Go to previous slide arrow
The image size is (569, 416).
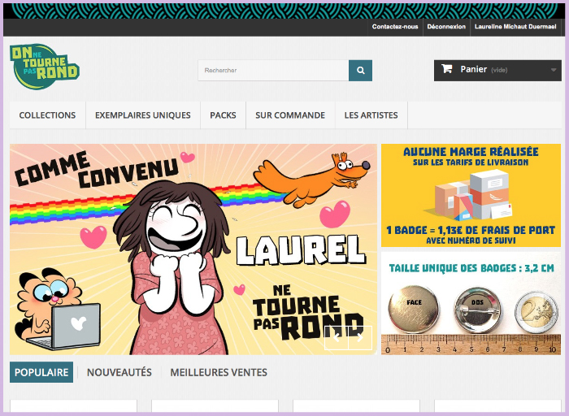pos(337,338)
